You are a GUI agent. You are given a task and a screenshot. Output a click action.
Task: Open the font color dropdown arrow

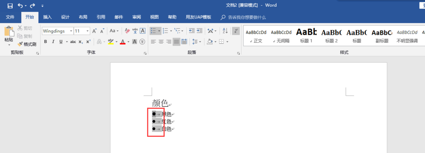click(128, 42)
